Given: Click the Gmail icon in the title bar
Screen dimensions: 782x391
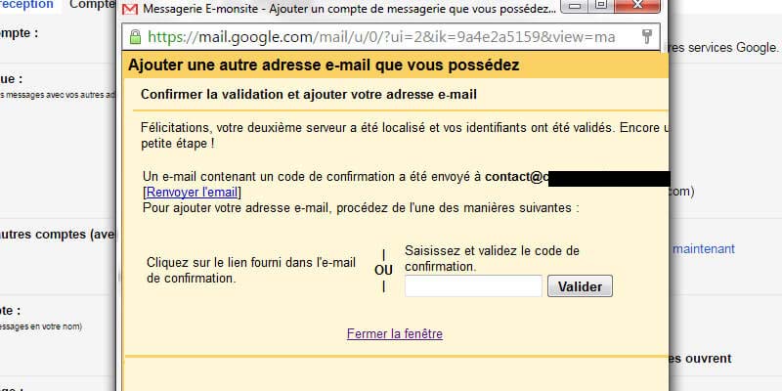Looking at the screenshot, I should point(129,10).
